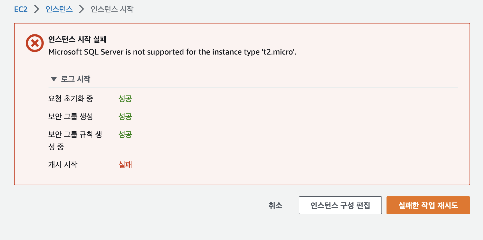
Task: Select the 인스턴스 시작 breadcrumb text
Action: (112, 9)
